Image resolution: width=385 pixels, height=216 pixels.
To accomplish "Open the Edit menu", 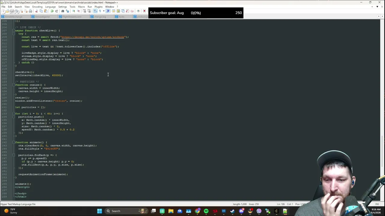I will tap(10, 7).
